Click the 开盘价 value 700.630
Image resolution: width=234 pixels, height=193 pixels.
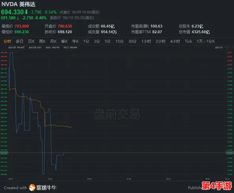[65, 26]
